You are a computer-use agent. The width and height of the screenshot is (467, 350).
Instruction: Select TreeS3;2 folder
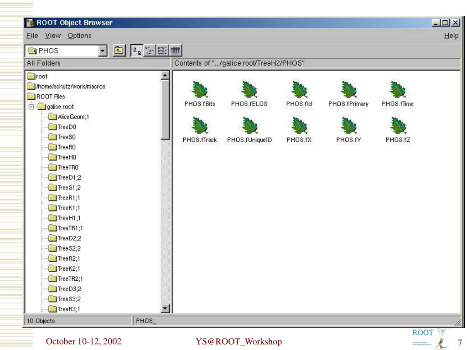coord(64,299)
